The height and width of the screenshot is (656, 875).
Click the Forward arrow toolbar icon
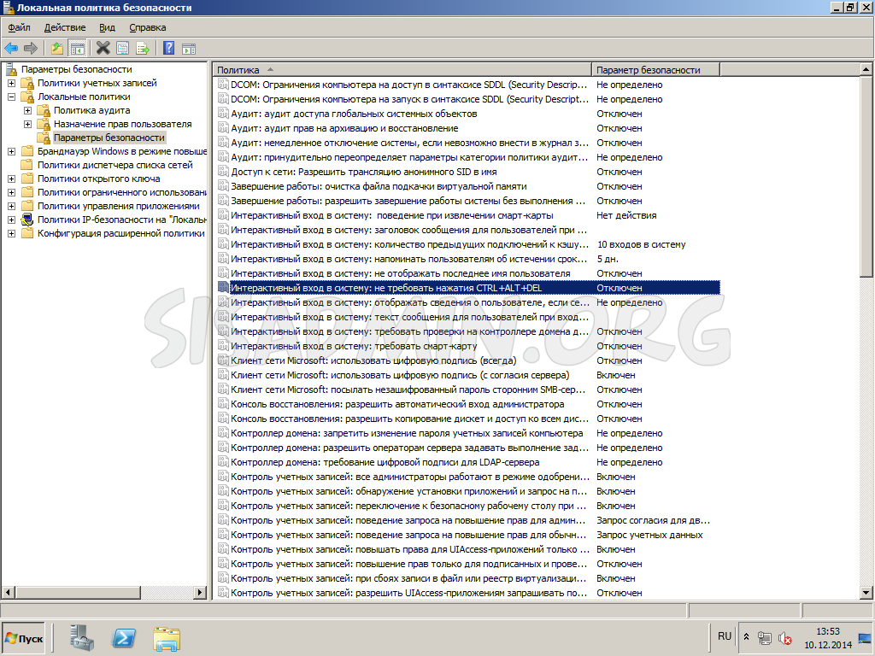click(31, 48)
